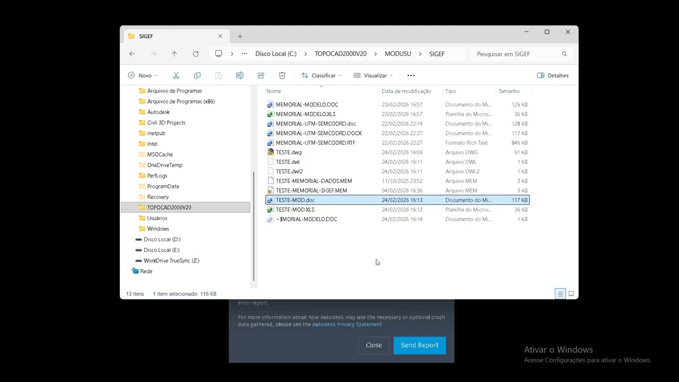Click the Rename icon in toolbar
Screen dimensions: 679x382
coord(240,75)
